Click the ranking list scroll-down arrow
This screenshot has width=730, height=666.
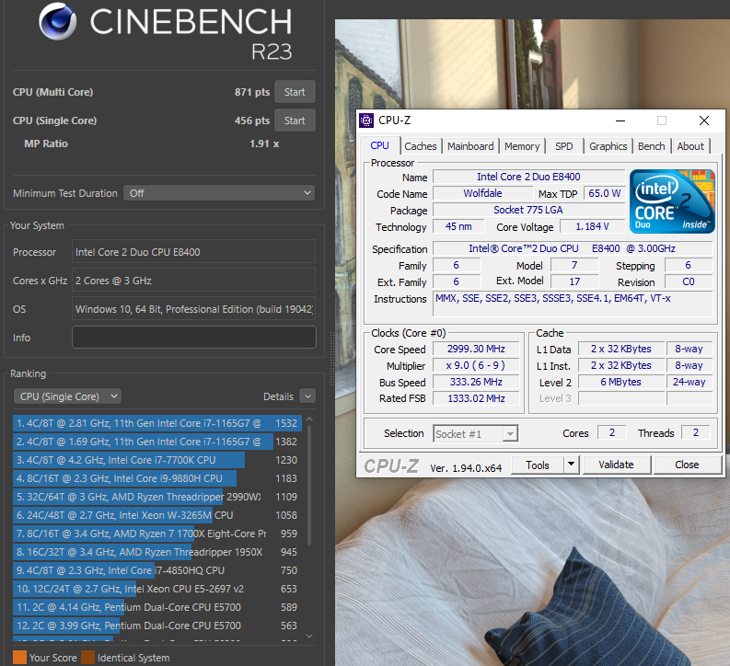coord(309,636)
